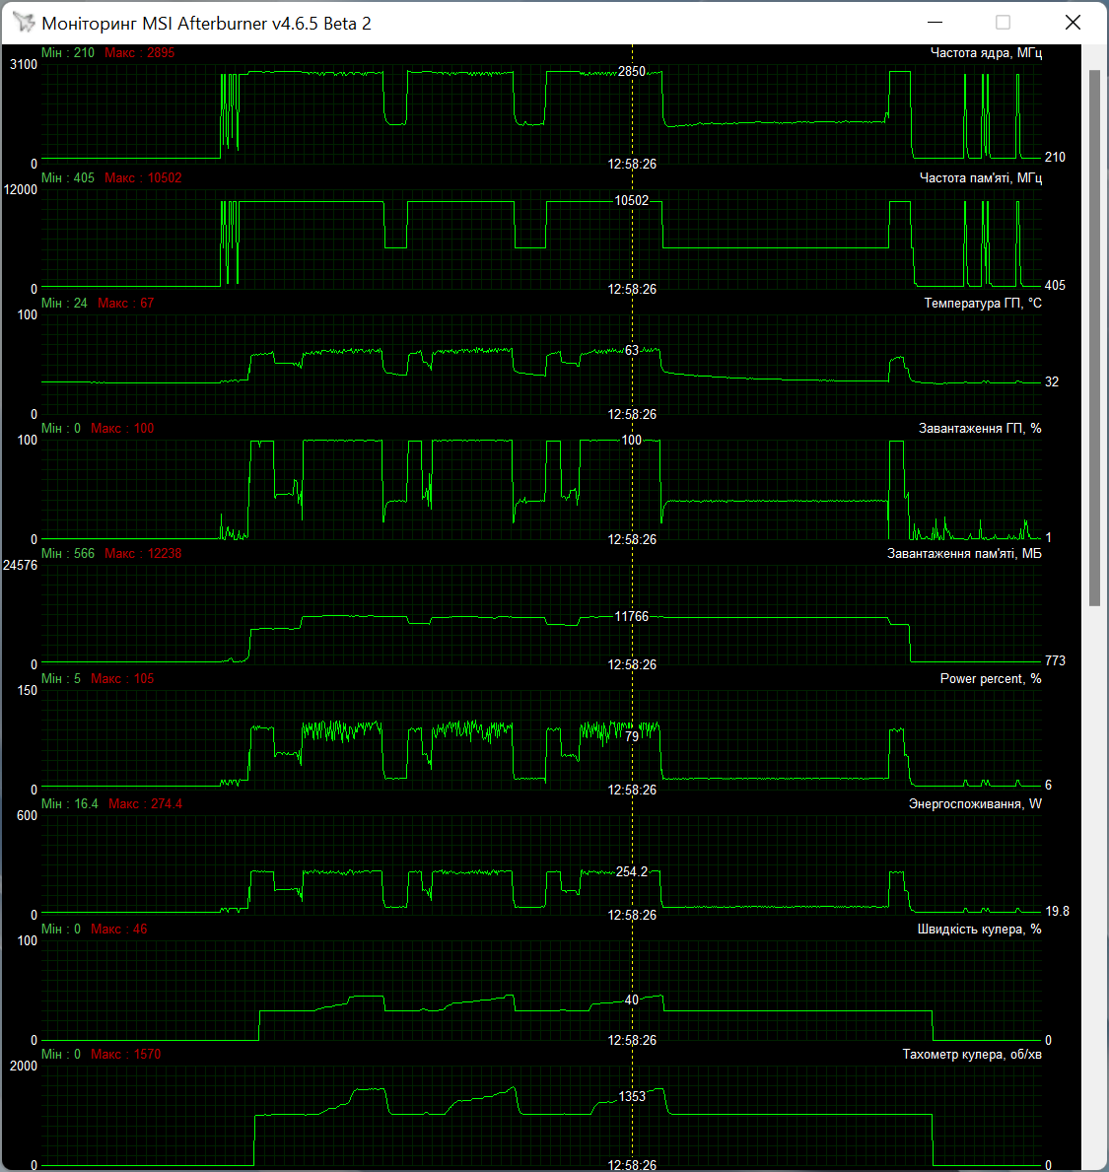Click the 'Мін : 566' memory usage value
This screenshot has height=1172, width=1109.
click(x=68, y=553)
